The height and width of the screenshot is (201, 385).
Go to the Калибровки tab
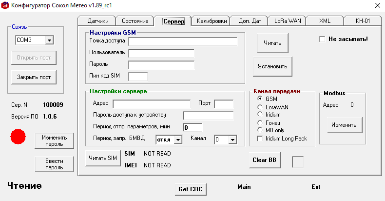click(x=212, y=21)
